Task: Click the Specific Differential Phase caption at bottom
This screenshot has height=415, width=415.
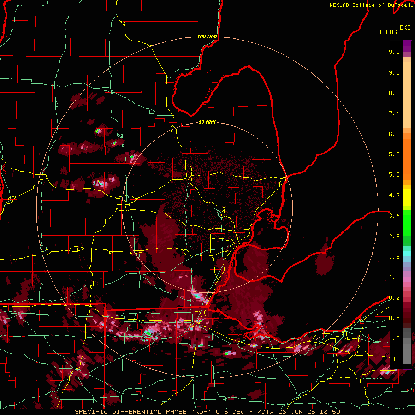Action: [207, 412]
